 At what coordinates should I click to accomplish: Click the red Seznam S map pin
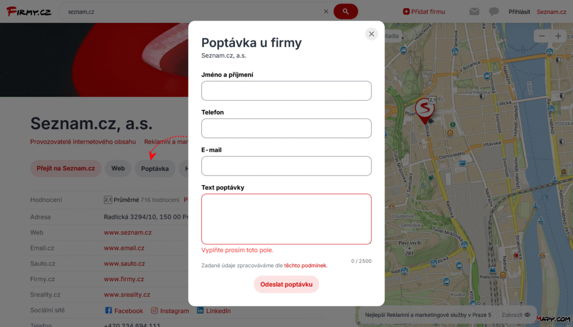coord(424,110)
